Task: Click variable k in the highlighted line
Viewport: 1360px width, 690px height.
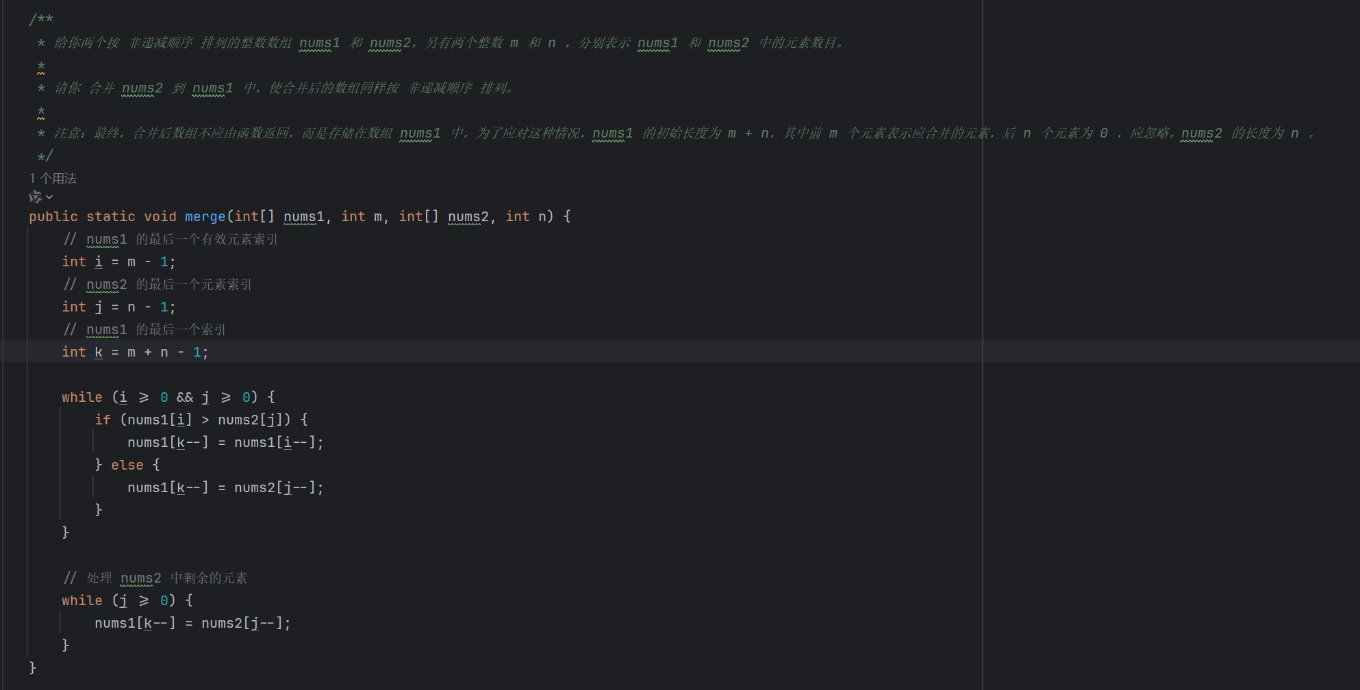Action: click(99, 353)
